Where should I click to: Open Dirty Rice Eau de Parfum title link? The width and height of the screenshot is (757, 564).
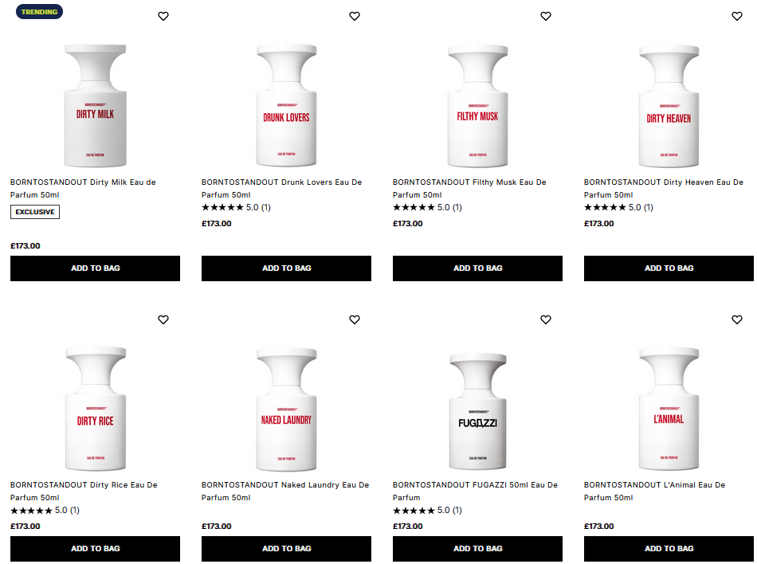pyautogui.click(x=84, y=491)
